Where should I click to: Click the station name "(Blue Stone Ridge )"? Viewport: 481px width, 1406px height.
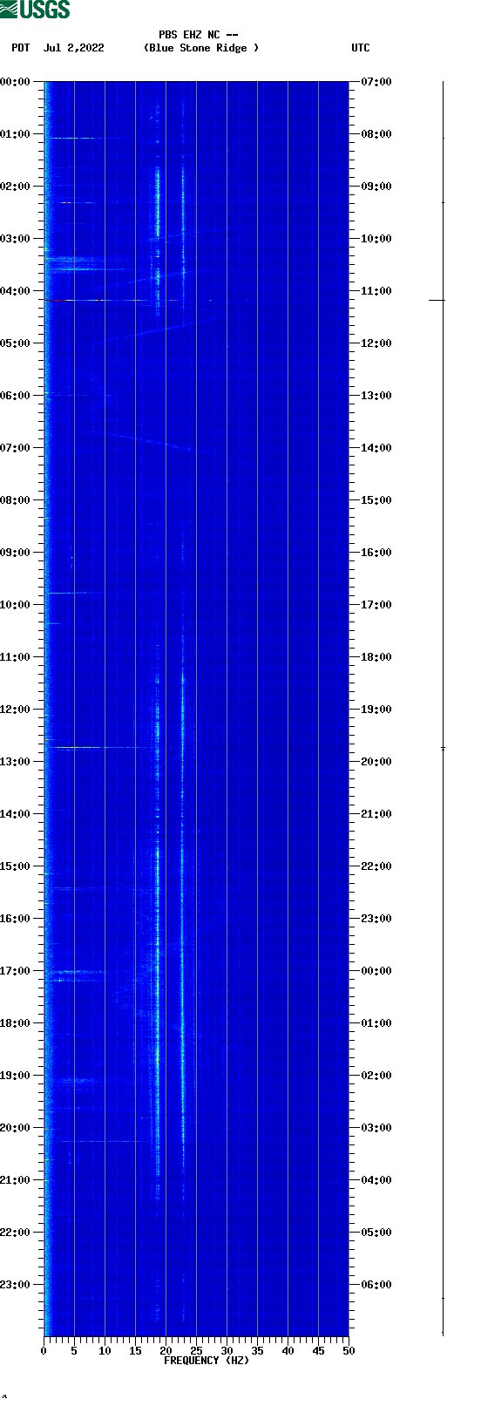coord(201,48)
